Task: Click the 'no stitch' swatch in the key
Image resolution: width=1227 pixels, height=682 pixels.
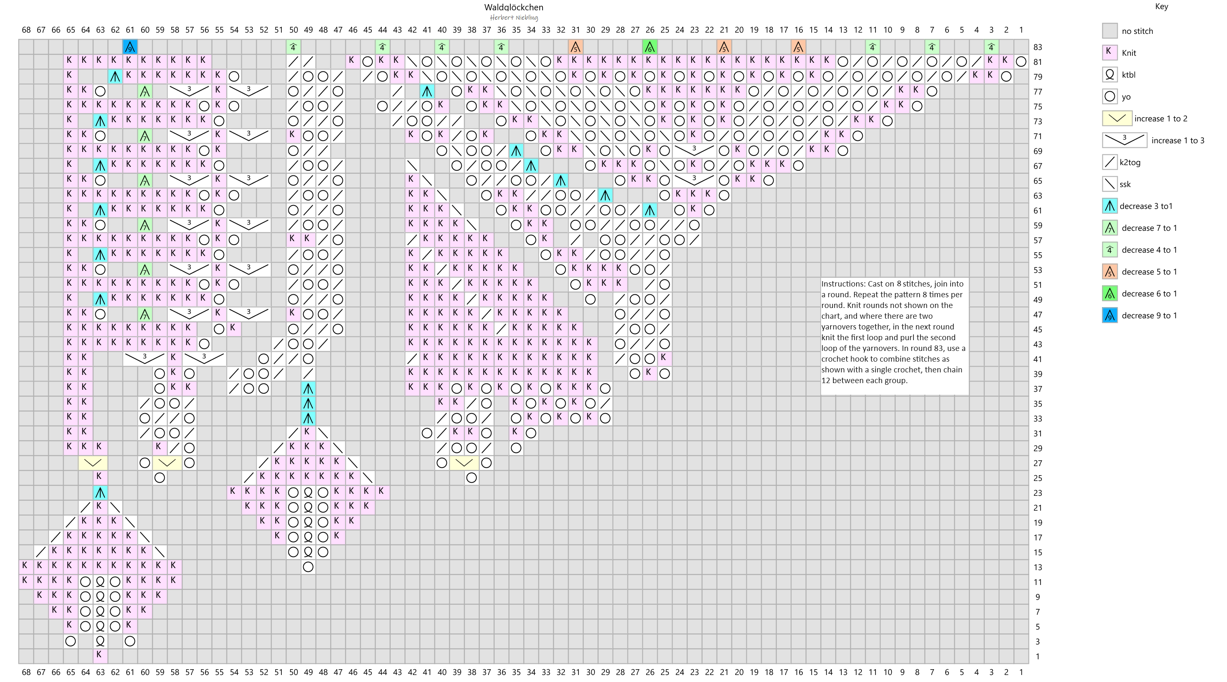Action: click(1109, 31)
